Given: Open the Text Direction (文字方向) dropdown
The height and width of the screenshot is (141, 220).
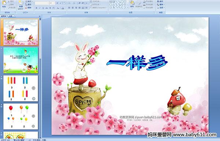Looking at the screenshot, I should click(95, 1).
